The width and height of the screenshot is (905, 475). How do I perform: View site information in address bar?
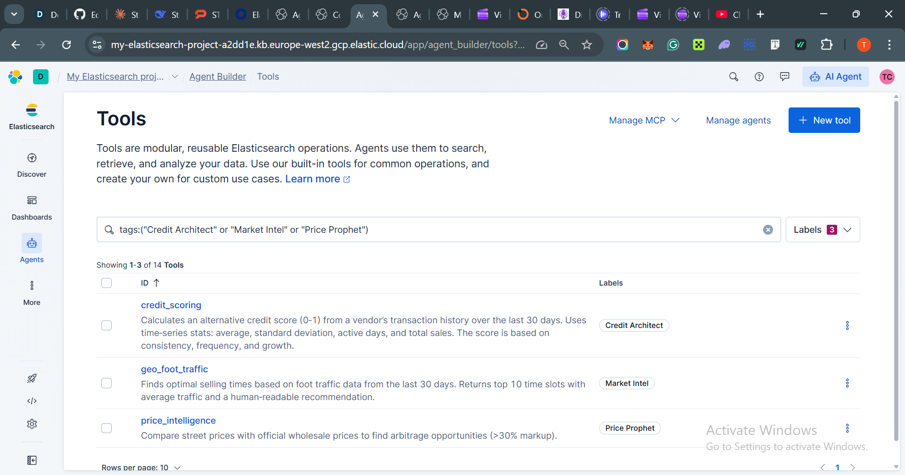pos(97,45)
